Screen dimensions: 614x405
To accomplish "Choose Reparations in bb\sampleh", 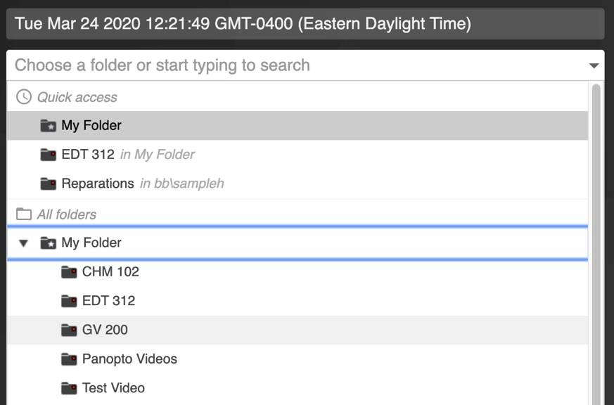I will pyautogui.click(x=98, y=184).
